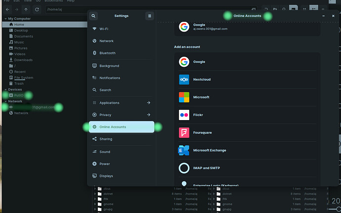The height and width of the screenshot is (213, 341).
Task: Click the forward arrow in file manager
Action: point(16,9)
